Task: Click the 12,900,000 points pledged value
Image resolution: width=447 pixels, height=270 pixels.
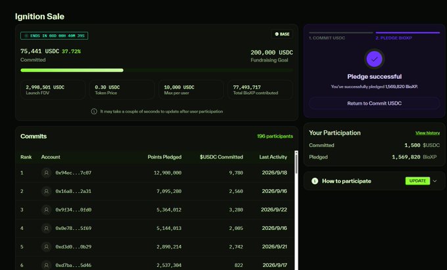Action: (x=168, y=173)
